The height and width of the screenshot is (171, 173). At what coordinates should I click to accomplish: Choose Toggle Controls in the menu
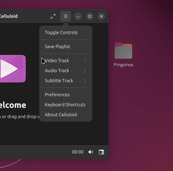[x=66, y=33]
